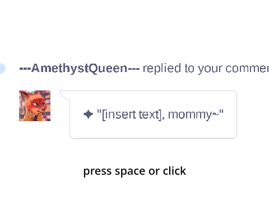Click the bracketed "[insert text]" portion
Screen dimensions: 269x201
coord(133,114)
